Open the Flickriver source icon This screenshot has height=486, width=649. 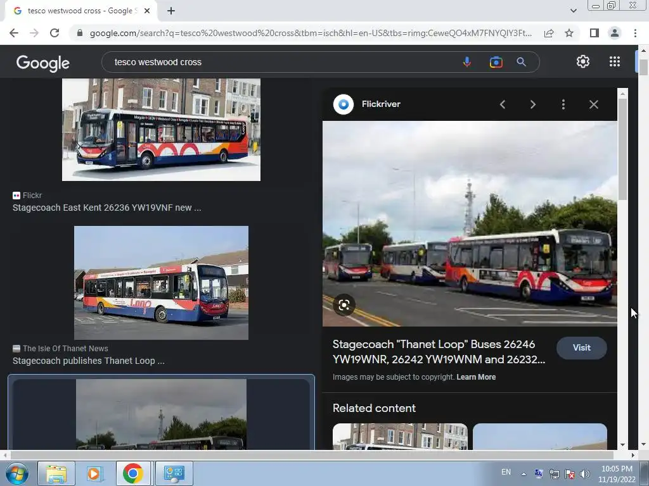[343, 104]
